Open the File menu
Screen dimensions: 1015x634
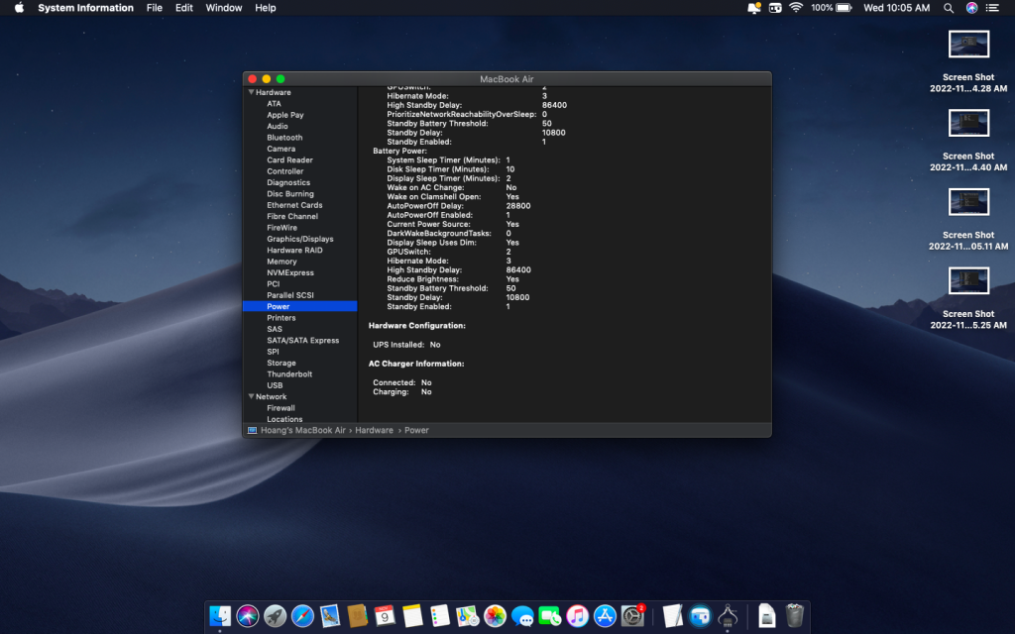point(154,8)
